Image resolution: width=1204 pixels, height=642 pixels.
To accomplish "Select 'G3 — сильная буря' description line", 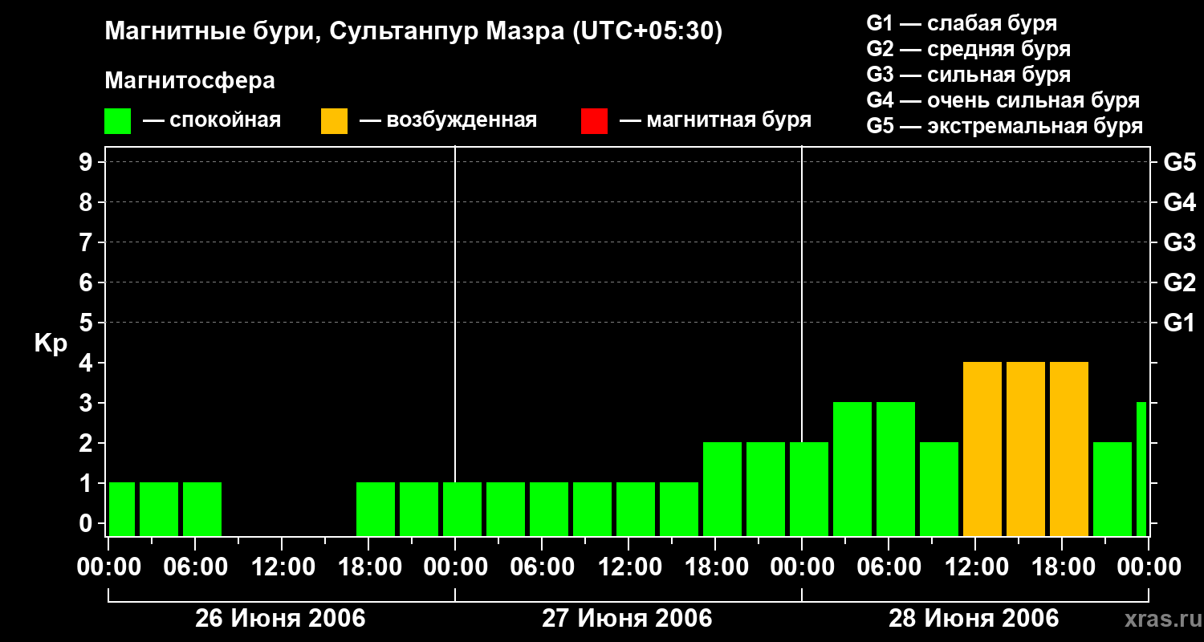I will click(968, 75).
